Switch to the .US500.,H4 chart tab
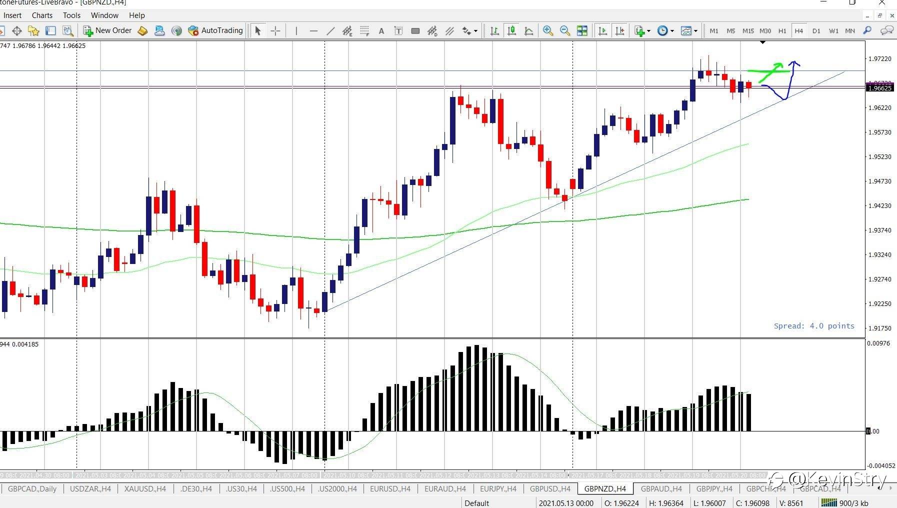The image size is (897, 508). [287, 488]
